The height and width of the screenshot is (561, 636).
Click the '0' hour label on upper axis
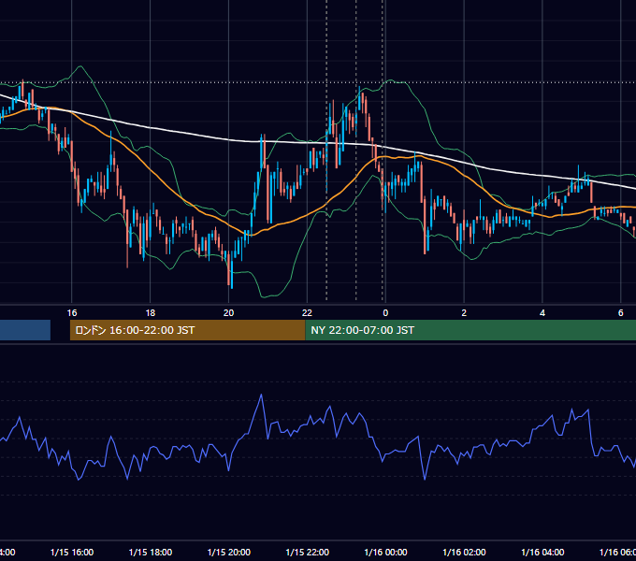(x=385, y=312)
